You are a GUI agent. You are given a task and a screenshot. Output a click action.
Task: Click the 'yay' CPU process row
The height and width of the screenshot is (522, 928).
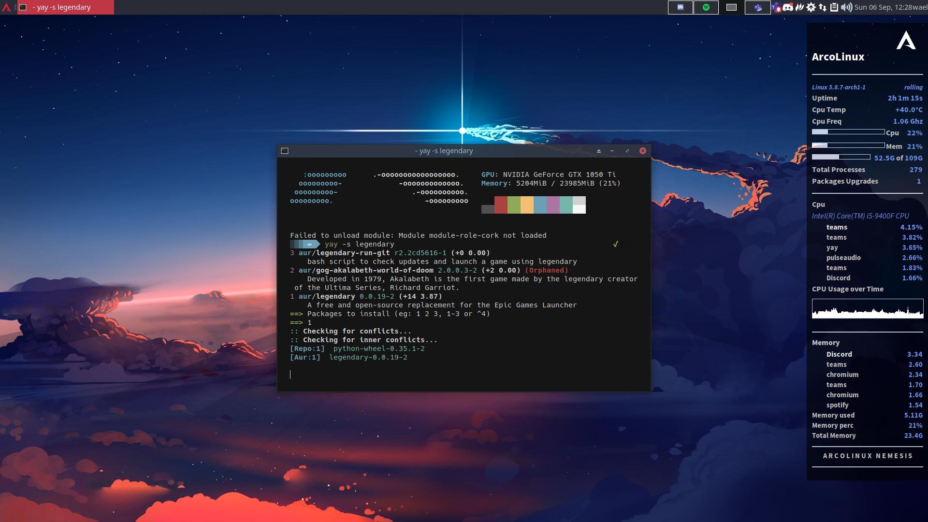pos(874,247)
